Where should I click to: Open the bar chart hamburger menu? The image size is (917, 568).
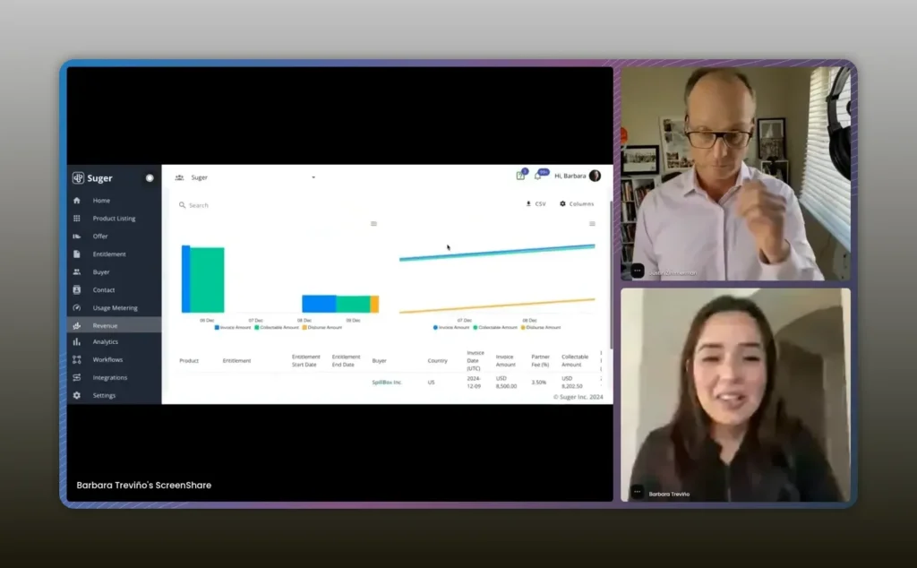coord(373,224)
